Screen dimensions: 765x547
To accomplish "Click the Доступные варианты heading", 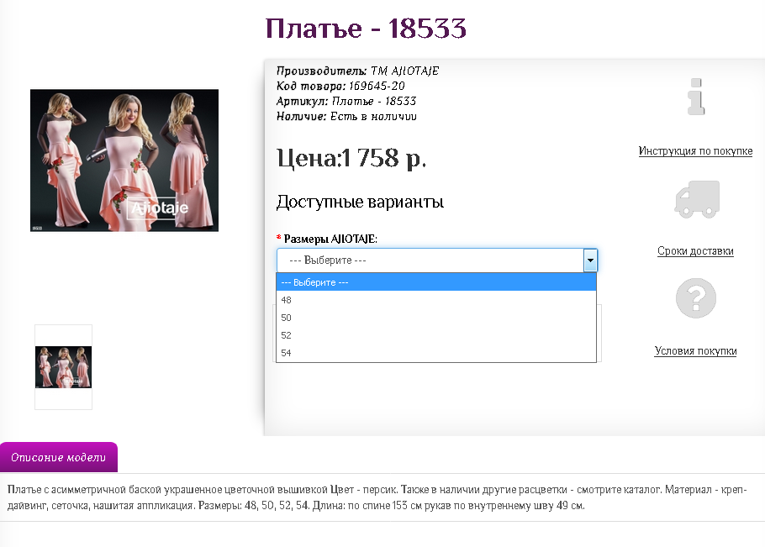I will pos(360,202).
